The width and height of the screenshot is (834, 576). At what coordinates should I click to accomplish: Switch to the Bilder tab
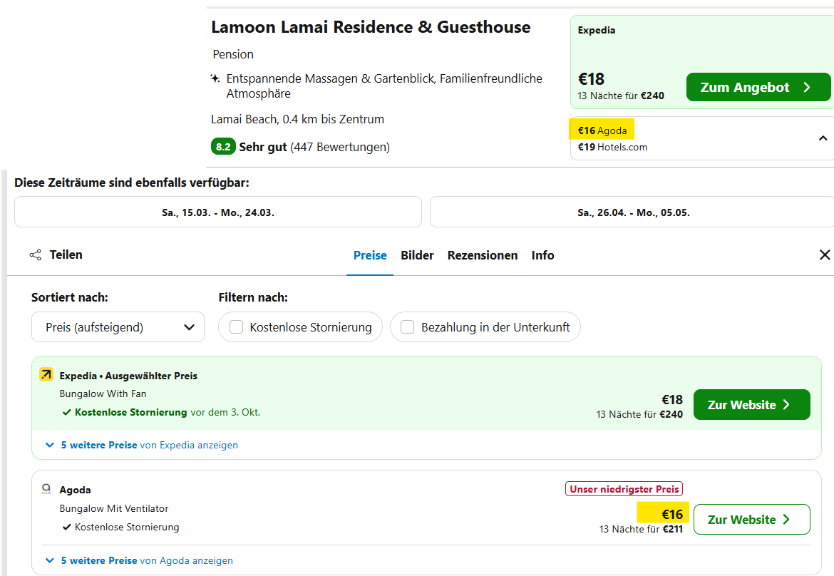pos(417,255)
